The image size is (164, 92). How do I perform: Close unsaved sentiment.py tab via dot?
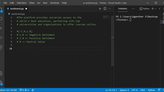pos(26,9)
